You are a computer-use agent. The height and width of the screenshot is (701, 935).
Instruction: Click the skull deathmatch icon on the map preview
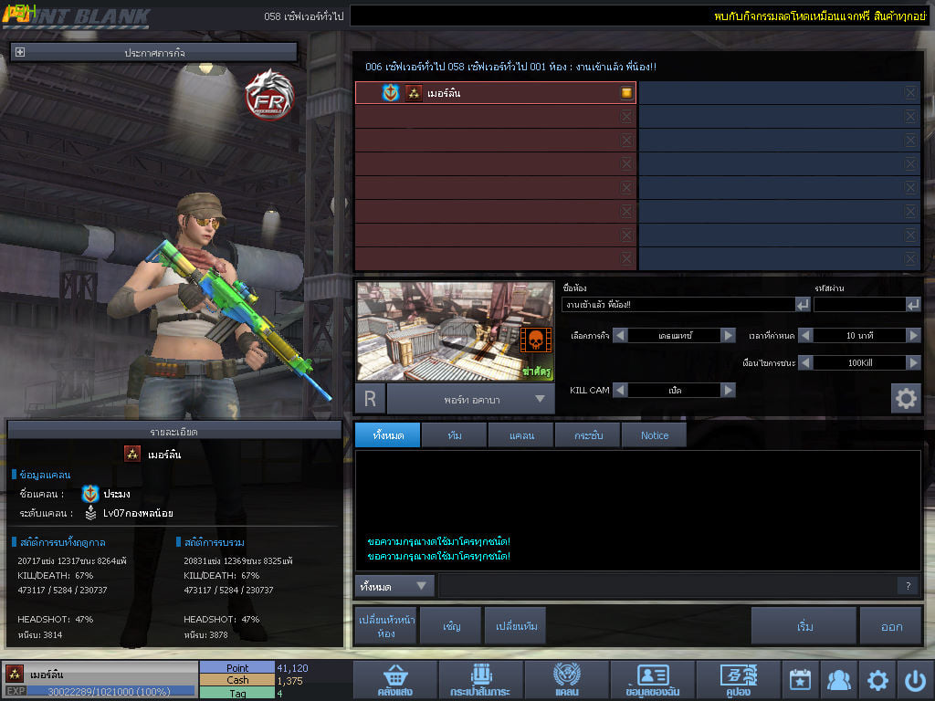pyautogui.click(x=535, y=340)
